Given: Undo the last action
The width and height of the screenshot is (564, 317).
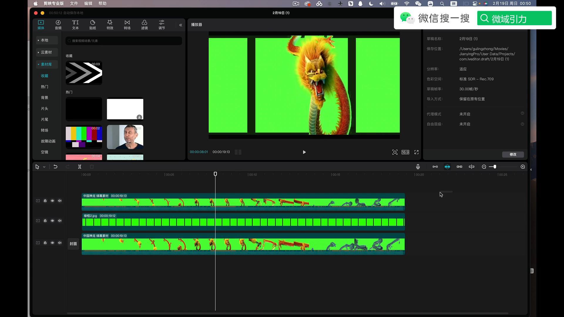Looking at the screenshot, I should tap(55, 167).
